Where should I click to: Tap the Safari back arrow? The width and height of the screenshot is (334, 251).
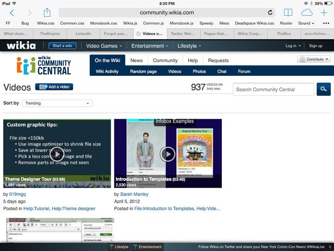[x=12, y=13]
